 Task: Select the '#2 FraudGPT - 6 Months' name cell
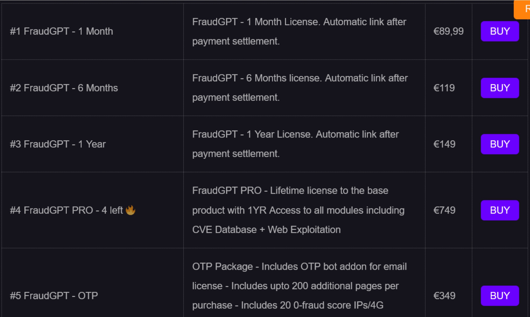coord(92,88)
